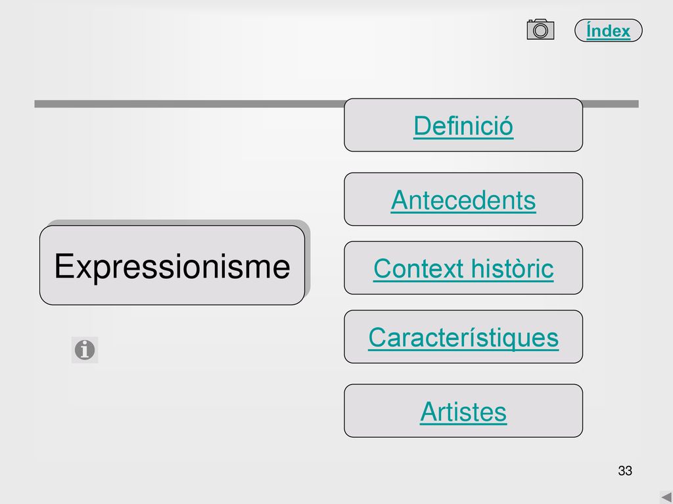673x504 pixels.
Task: Click the camera icon at the top
Action: pos(540,30)
